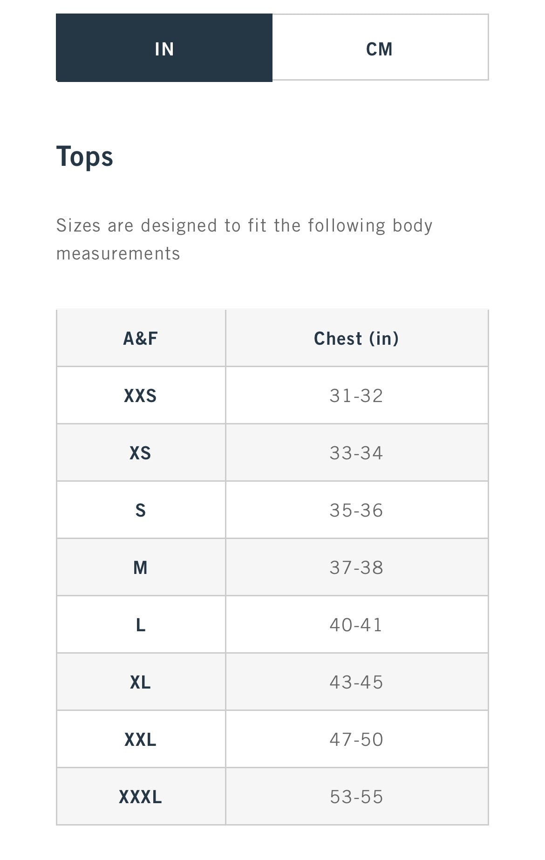Select the L size row label
Image resolution: width=545 pixels, height=860 pixels.
click(x=141, y=625)
